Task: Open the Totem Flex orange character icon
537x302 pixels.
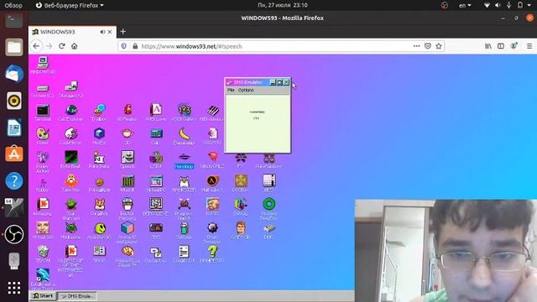Action: click(70, 181)
